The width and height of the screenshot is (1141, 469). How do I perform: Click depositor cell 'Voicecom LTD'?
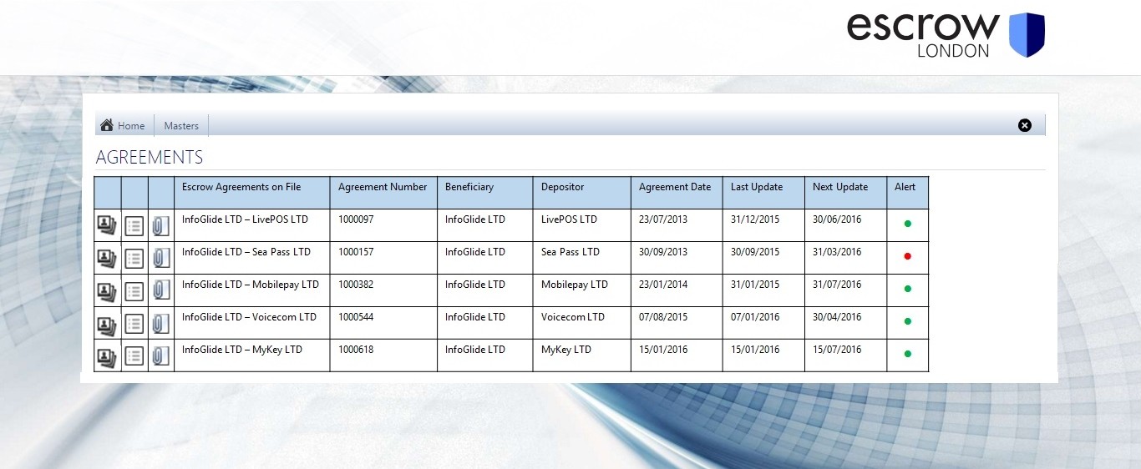pyautogui.click(x=573, y=317)
